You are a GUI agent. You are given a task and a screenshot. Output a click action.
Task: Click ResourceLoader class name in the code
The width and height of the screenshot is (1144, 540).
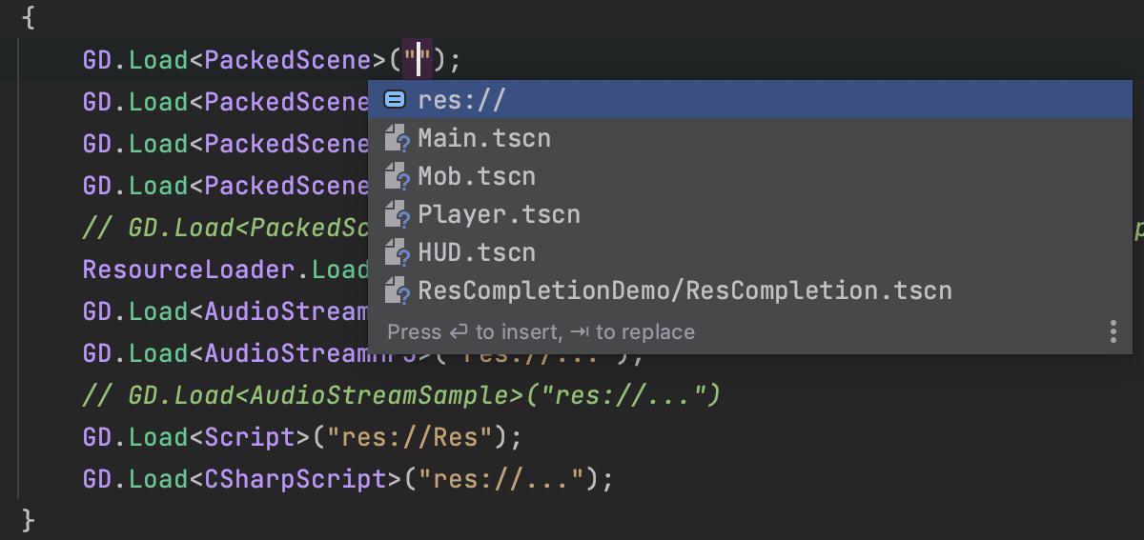pos(188,270)
